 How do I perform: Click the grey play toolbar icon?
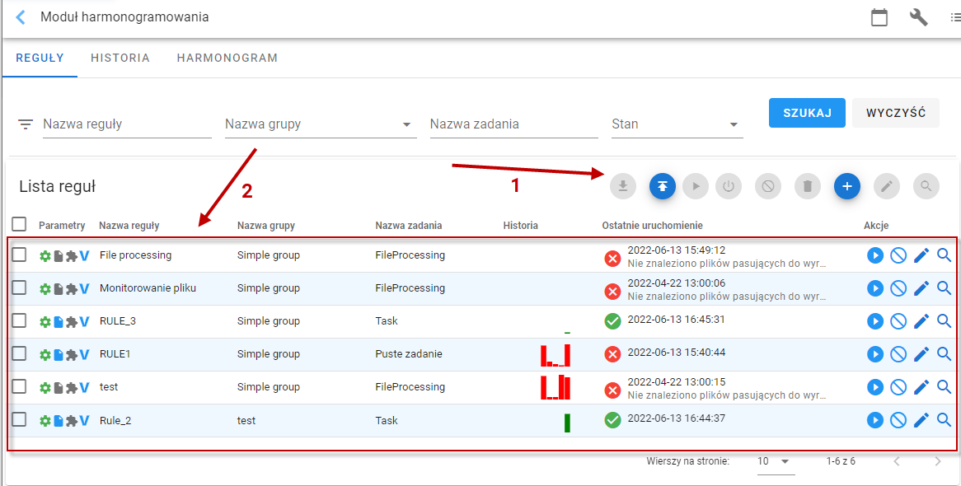696,186
